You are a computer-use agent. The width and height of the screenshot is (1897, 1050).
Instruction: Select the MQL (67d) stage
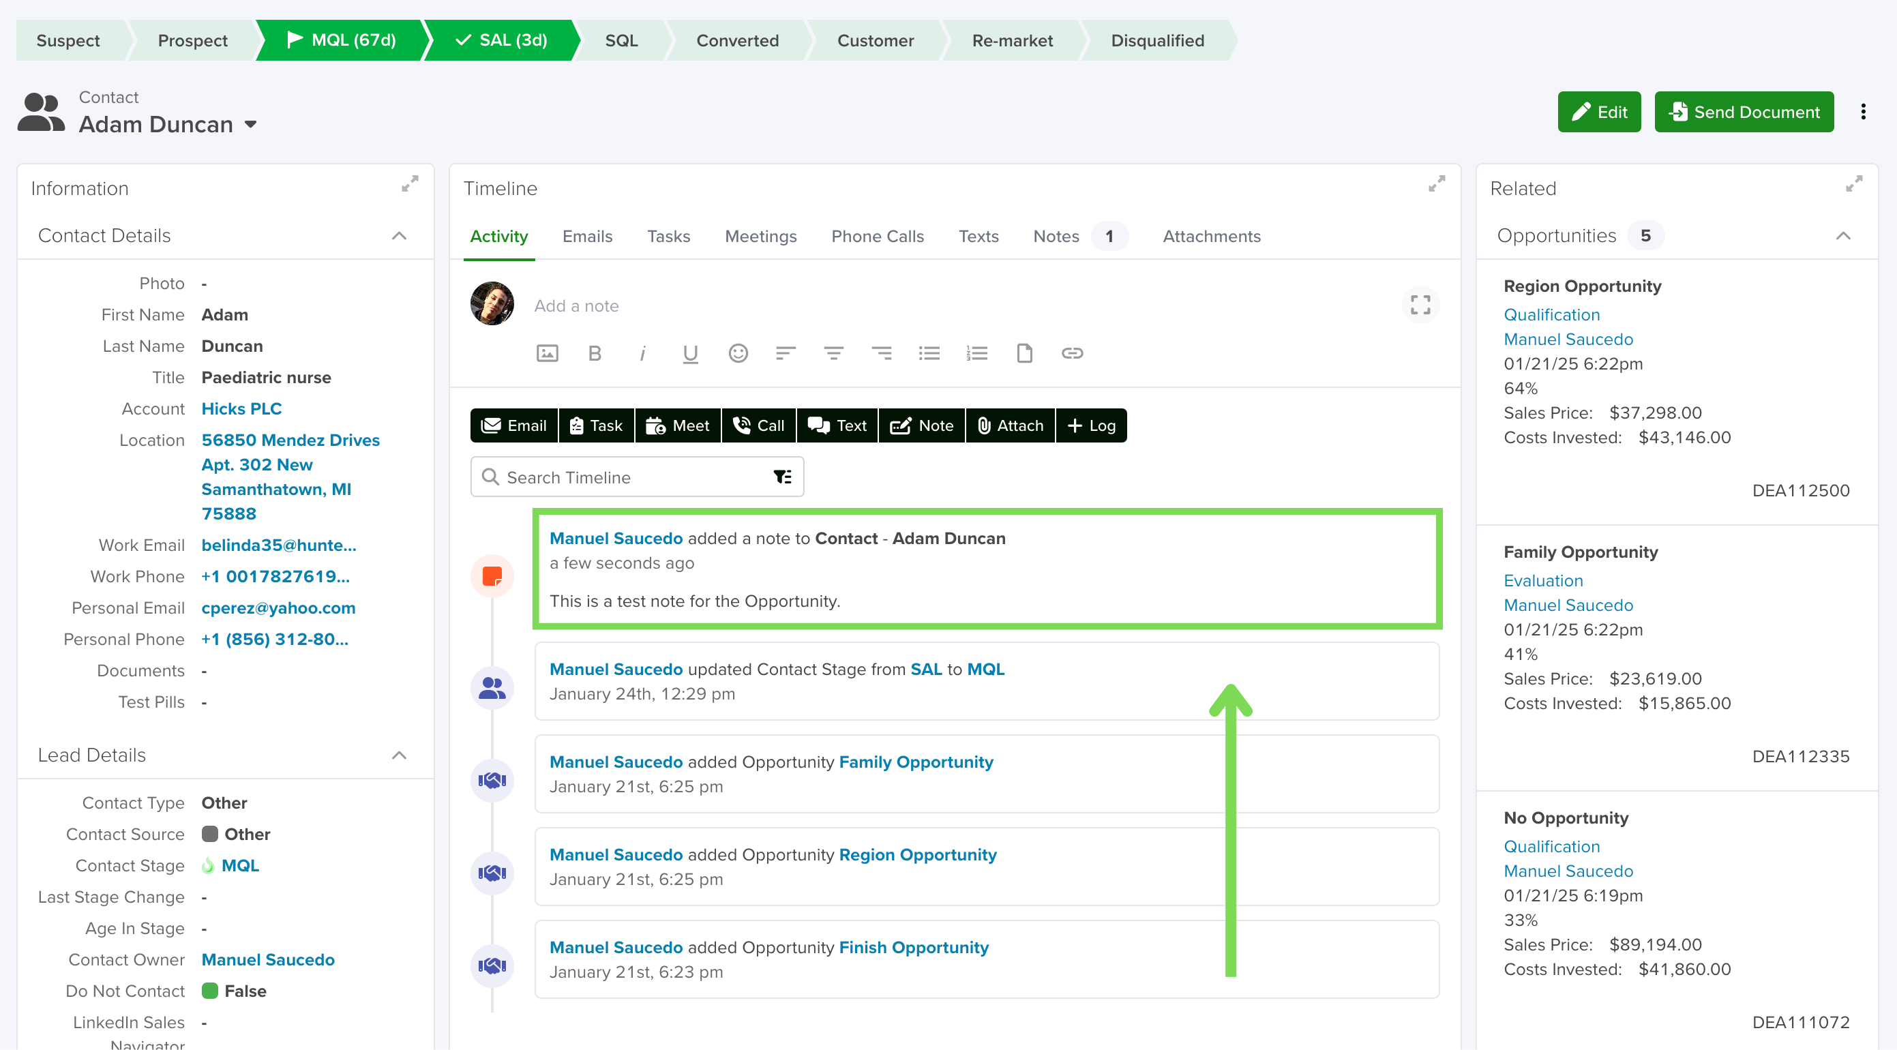tap(342, 40)
